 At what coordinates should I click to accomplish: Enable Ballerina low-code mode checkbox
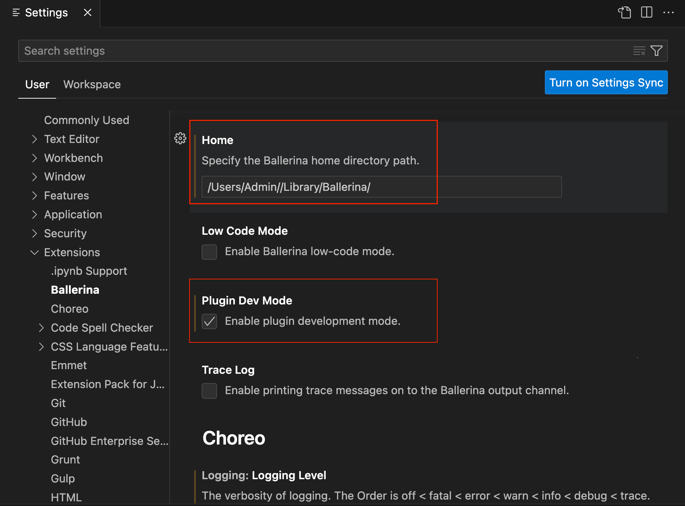209,252
